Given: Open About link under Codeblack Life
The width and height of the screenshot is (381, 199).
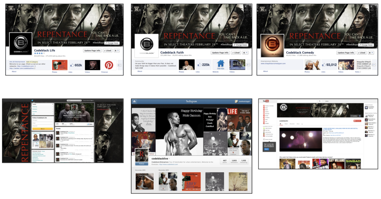Looking at the screenshot, I should coord(14,72).
